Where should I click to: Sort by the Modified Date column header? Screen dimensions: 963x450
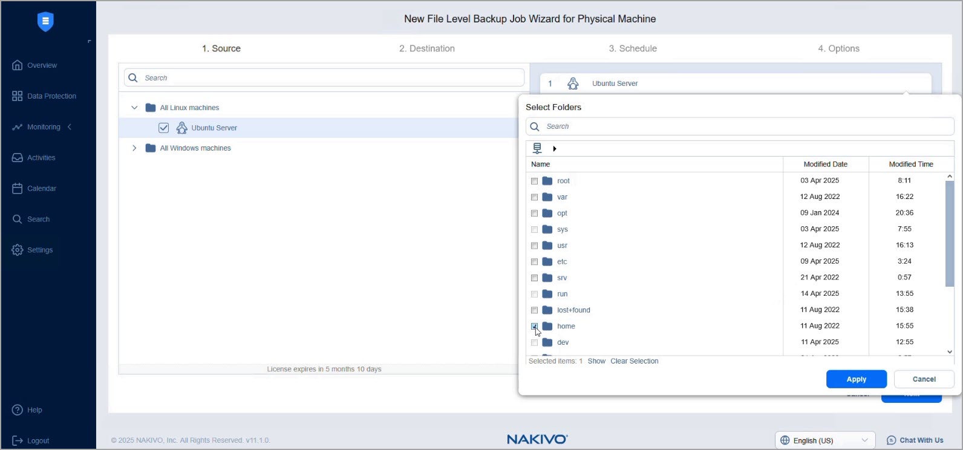(x=826, y=165)
